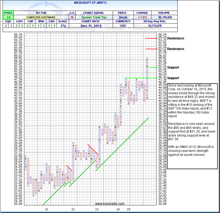220x213 pixels.
Task: Click the year 13 label on the x-axis
Action: tap(97, 209)
